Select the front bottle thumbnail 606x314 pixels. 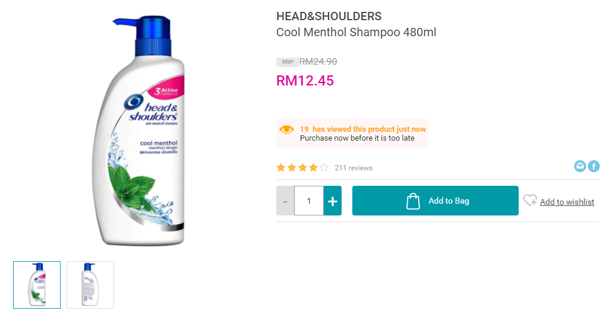tap(37, 285)
